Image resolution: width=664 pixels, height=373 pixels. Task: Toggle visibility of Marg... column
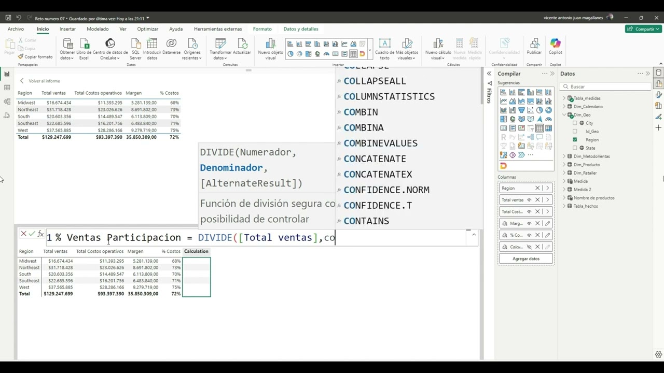click(529, 223)
